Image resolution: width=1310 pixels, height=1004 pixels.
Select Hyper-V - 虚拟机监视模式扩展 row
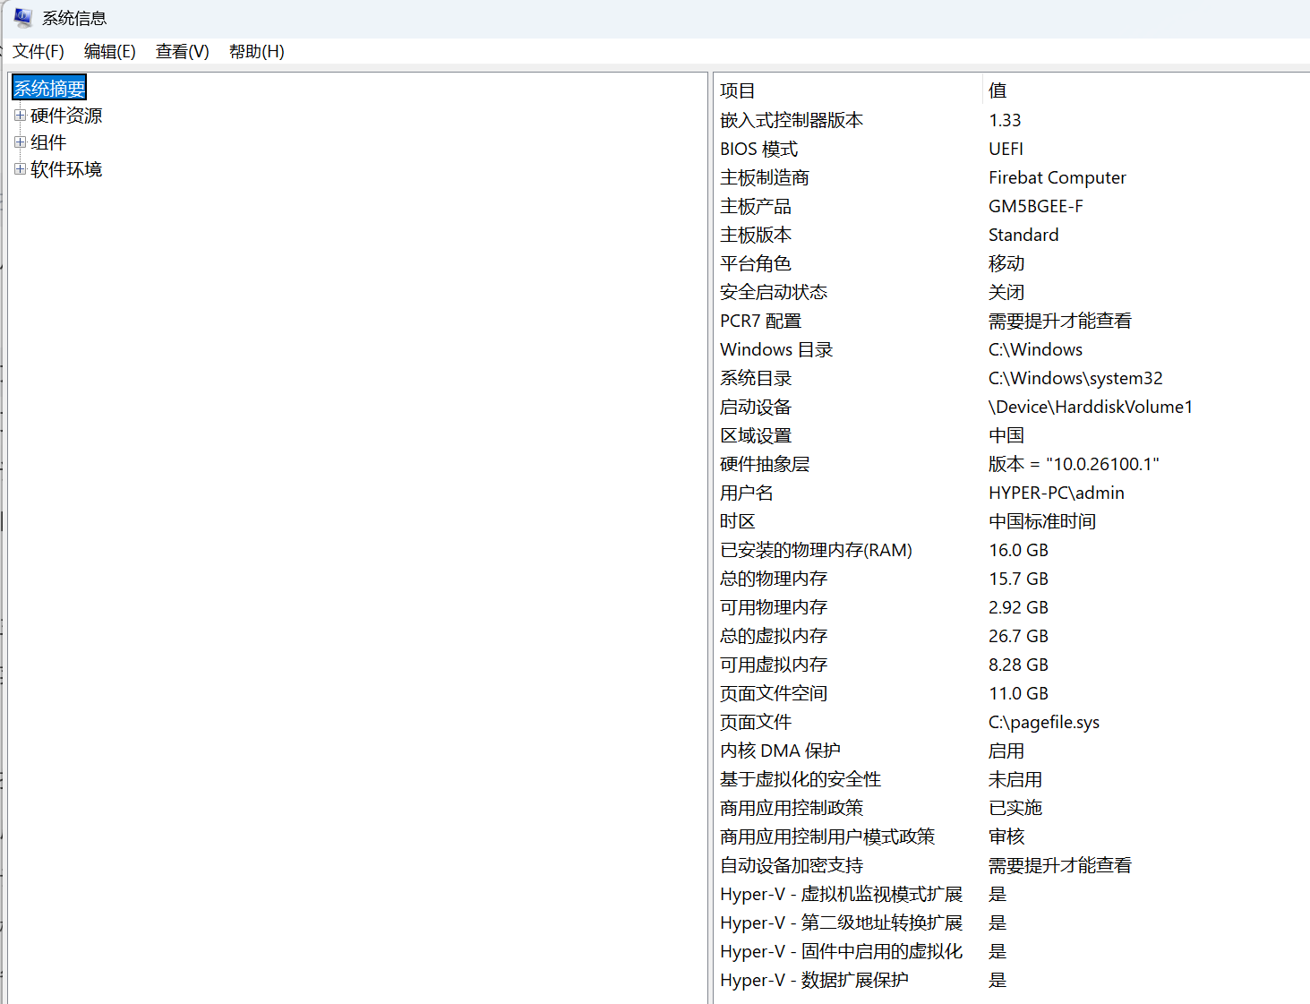(x=1012, y=894)
